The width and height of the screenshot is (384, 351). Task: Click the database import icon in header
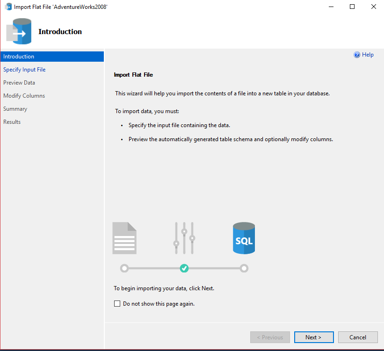[x=19, y=31]
